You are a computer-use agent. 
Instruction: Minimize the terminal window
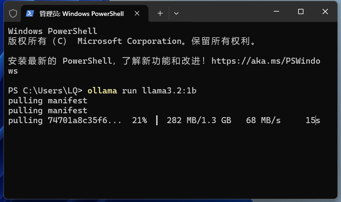click(x=276, y=12)
